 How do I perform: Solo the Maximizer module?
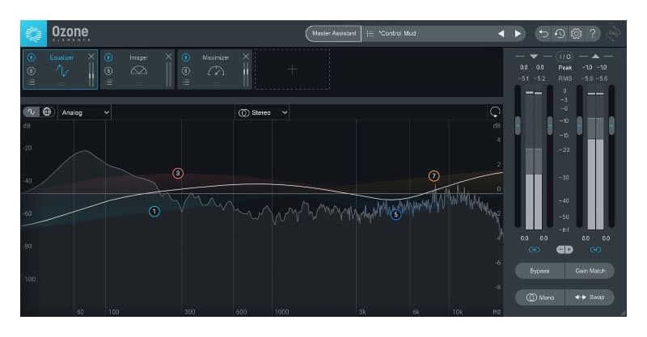point(186,71)
